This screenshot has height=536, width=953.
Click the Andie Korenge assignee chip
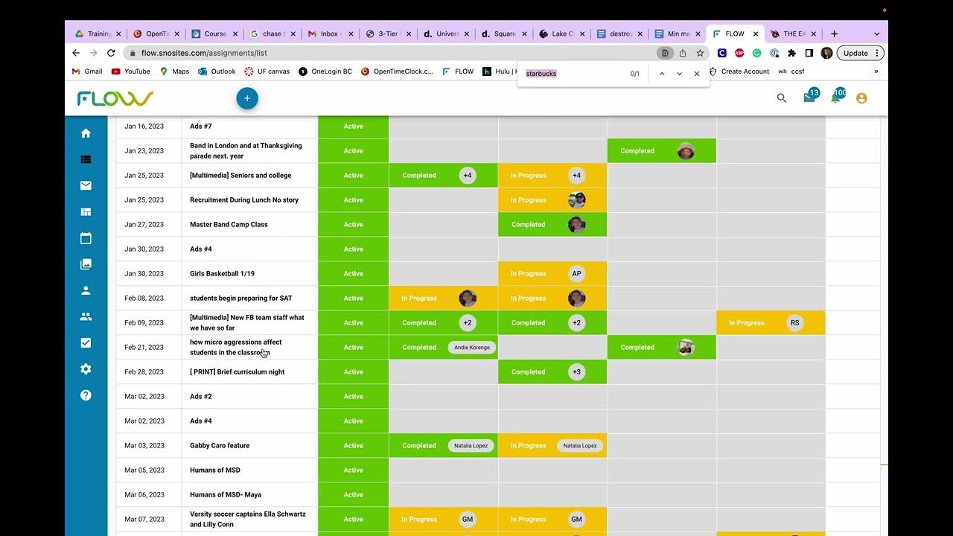tap(472, 348)
